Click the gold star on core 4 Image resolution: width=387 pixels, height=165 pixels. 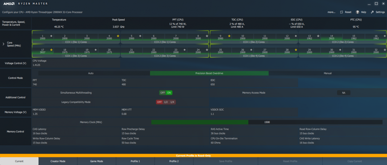click(x=118, y=36)
